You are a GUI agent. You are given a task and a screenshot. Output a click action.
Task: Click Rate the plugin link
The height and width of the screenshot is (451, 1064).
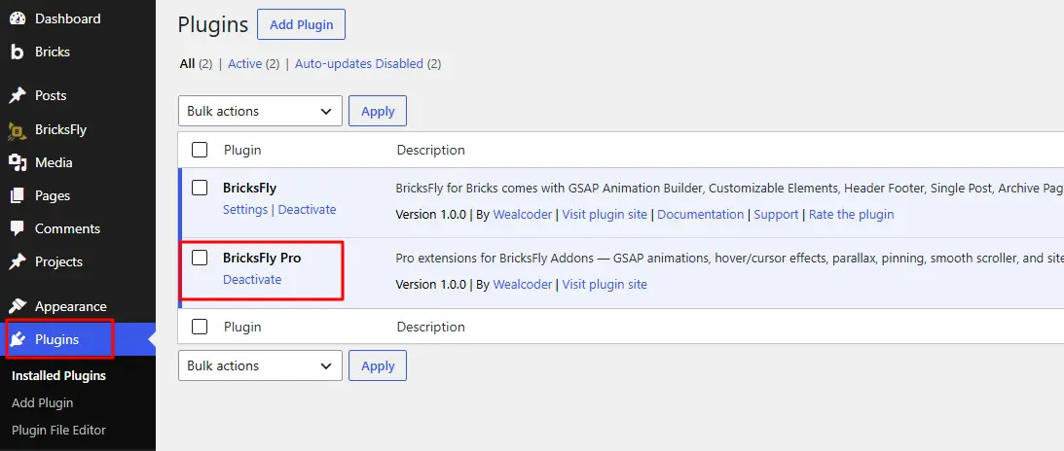tap(851, 215)
